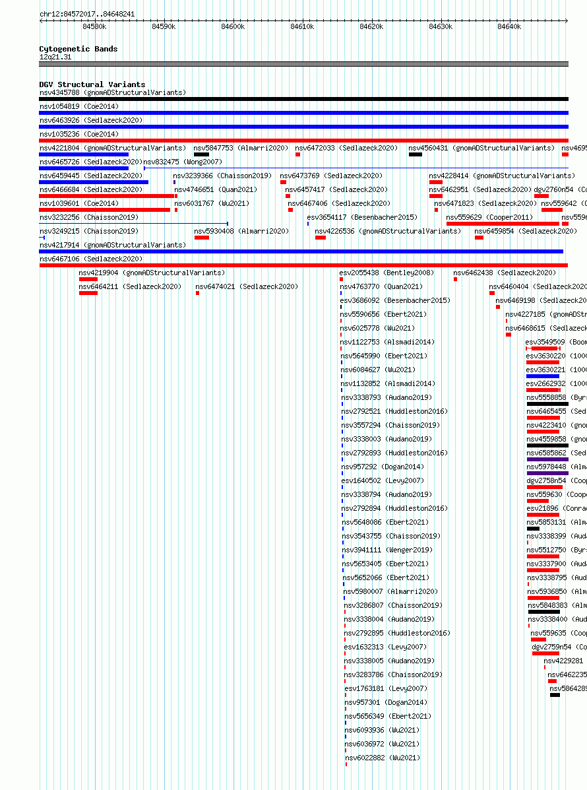
Task: Select nsv6465726 (Sedlazeck2020) variant
Action: coord(91,162)
